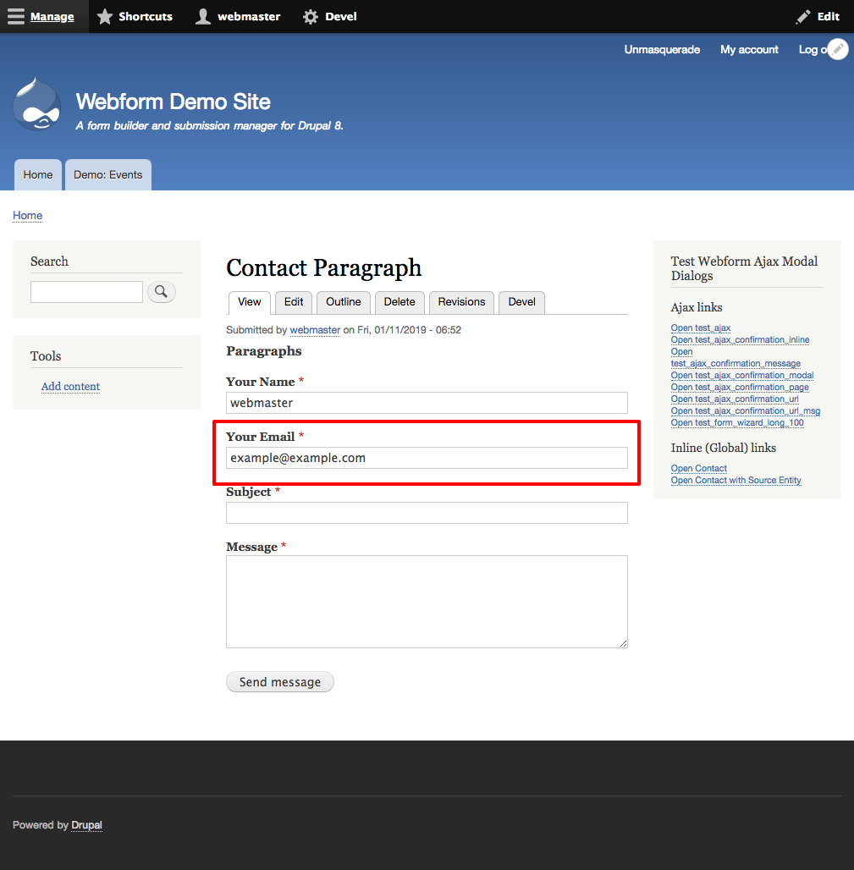Open the test_ajax_confirmation_modal link
The image size is (854, 870).
(742, 375)
